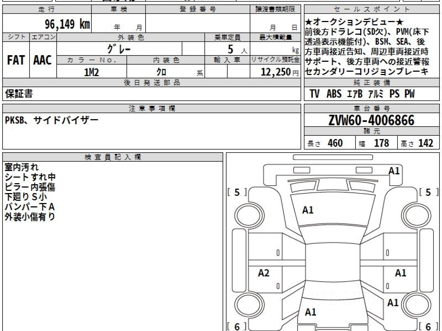Click the 内装色 header
The image size is (442, 331).
[166, 60]
